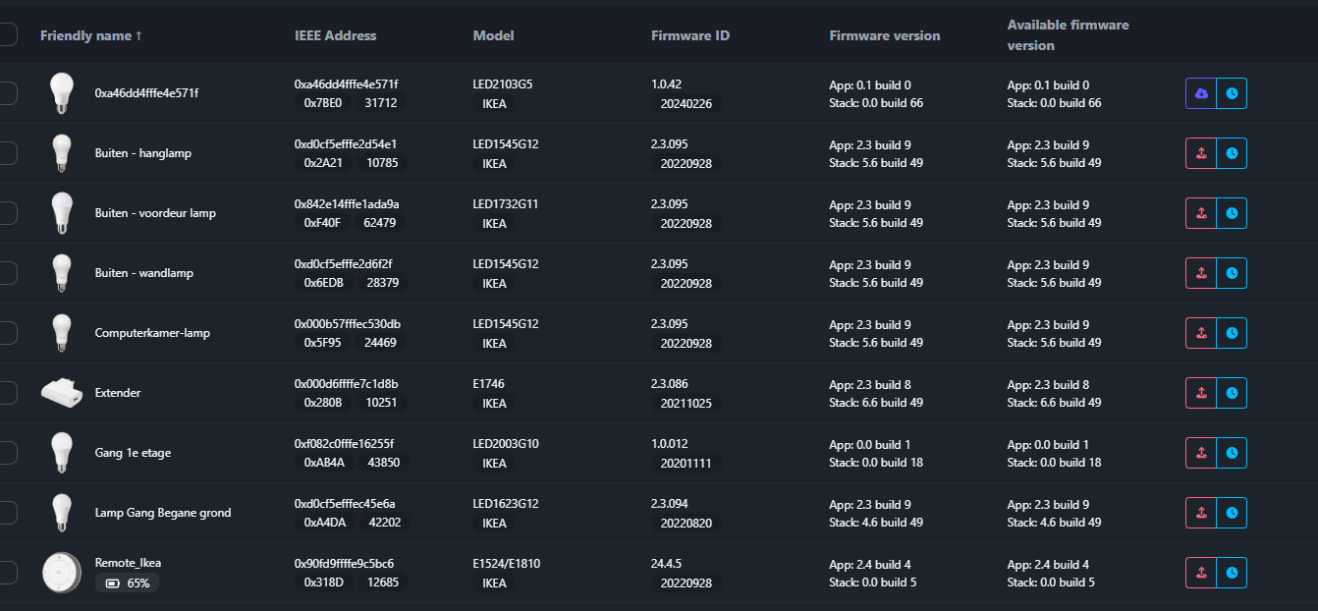Image resolution: width=1318 pixels, height=611 pixels.
Task: Click the clock schedule icon for Computerkamer-lamp
Action: [x=1232, y=334]
